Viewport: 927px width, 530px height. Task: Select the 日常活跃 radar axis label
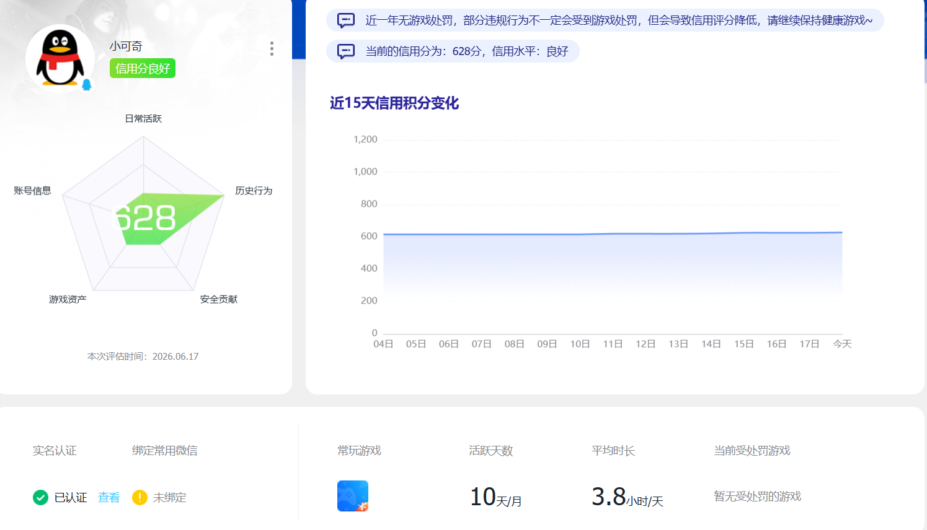[143, 118]
